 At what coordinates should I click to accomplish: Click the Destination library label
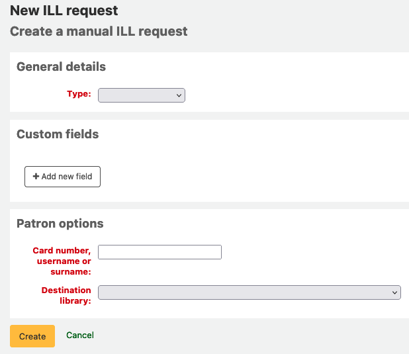[x=66, y=295]
